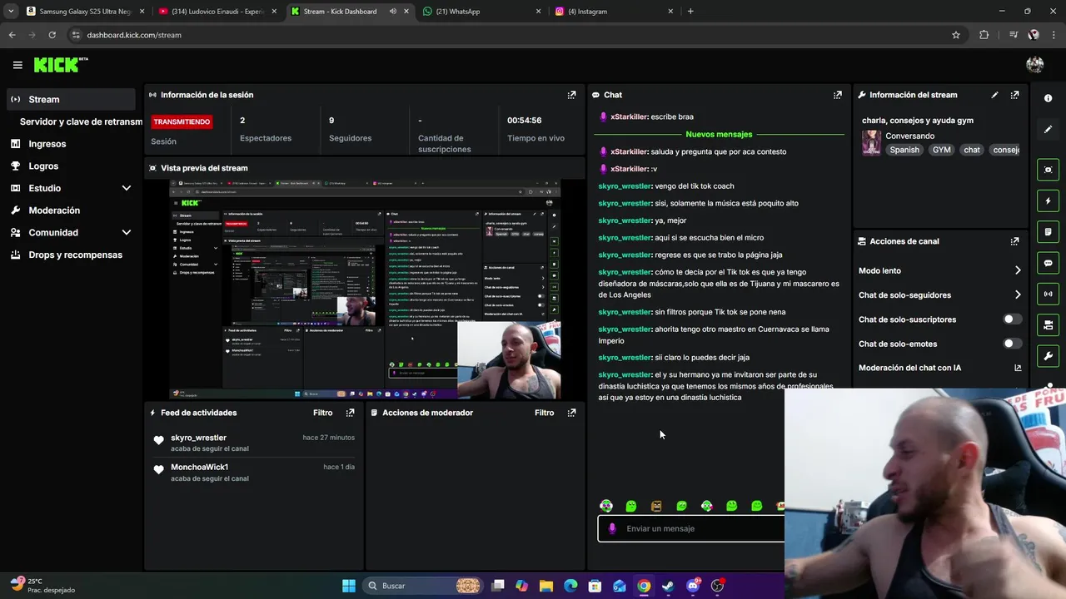1066x599 pixels.
Task: Toggle the lightning bolt icon in right sidebar
Action: pyautogui.click(x=1048, y=200)
